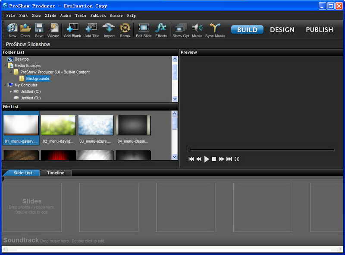Select the 02_menu-daylig thumbnail
Viewport: 345px width, 255px height.
click(x=58, y=124)
